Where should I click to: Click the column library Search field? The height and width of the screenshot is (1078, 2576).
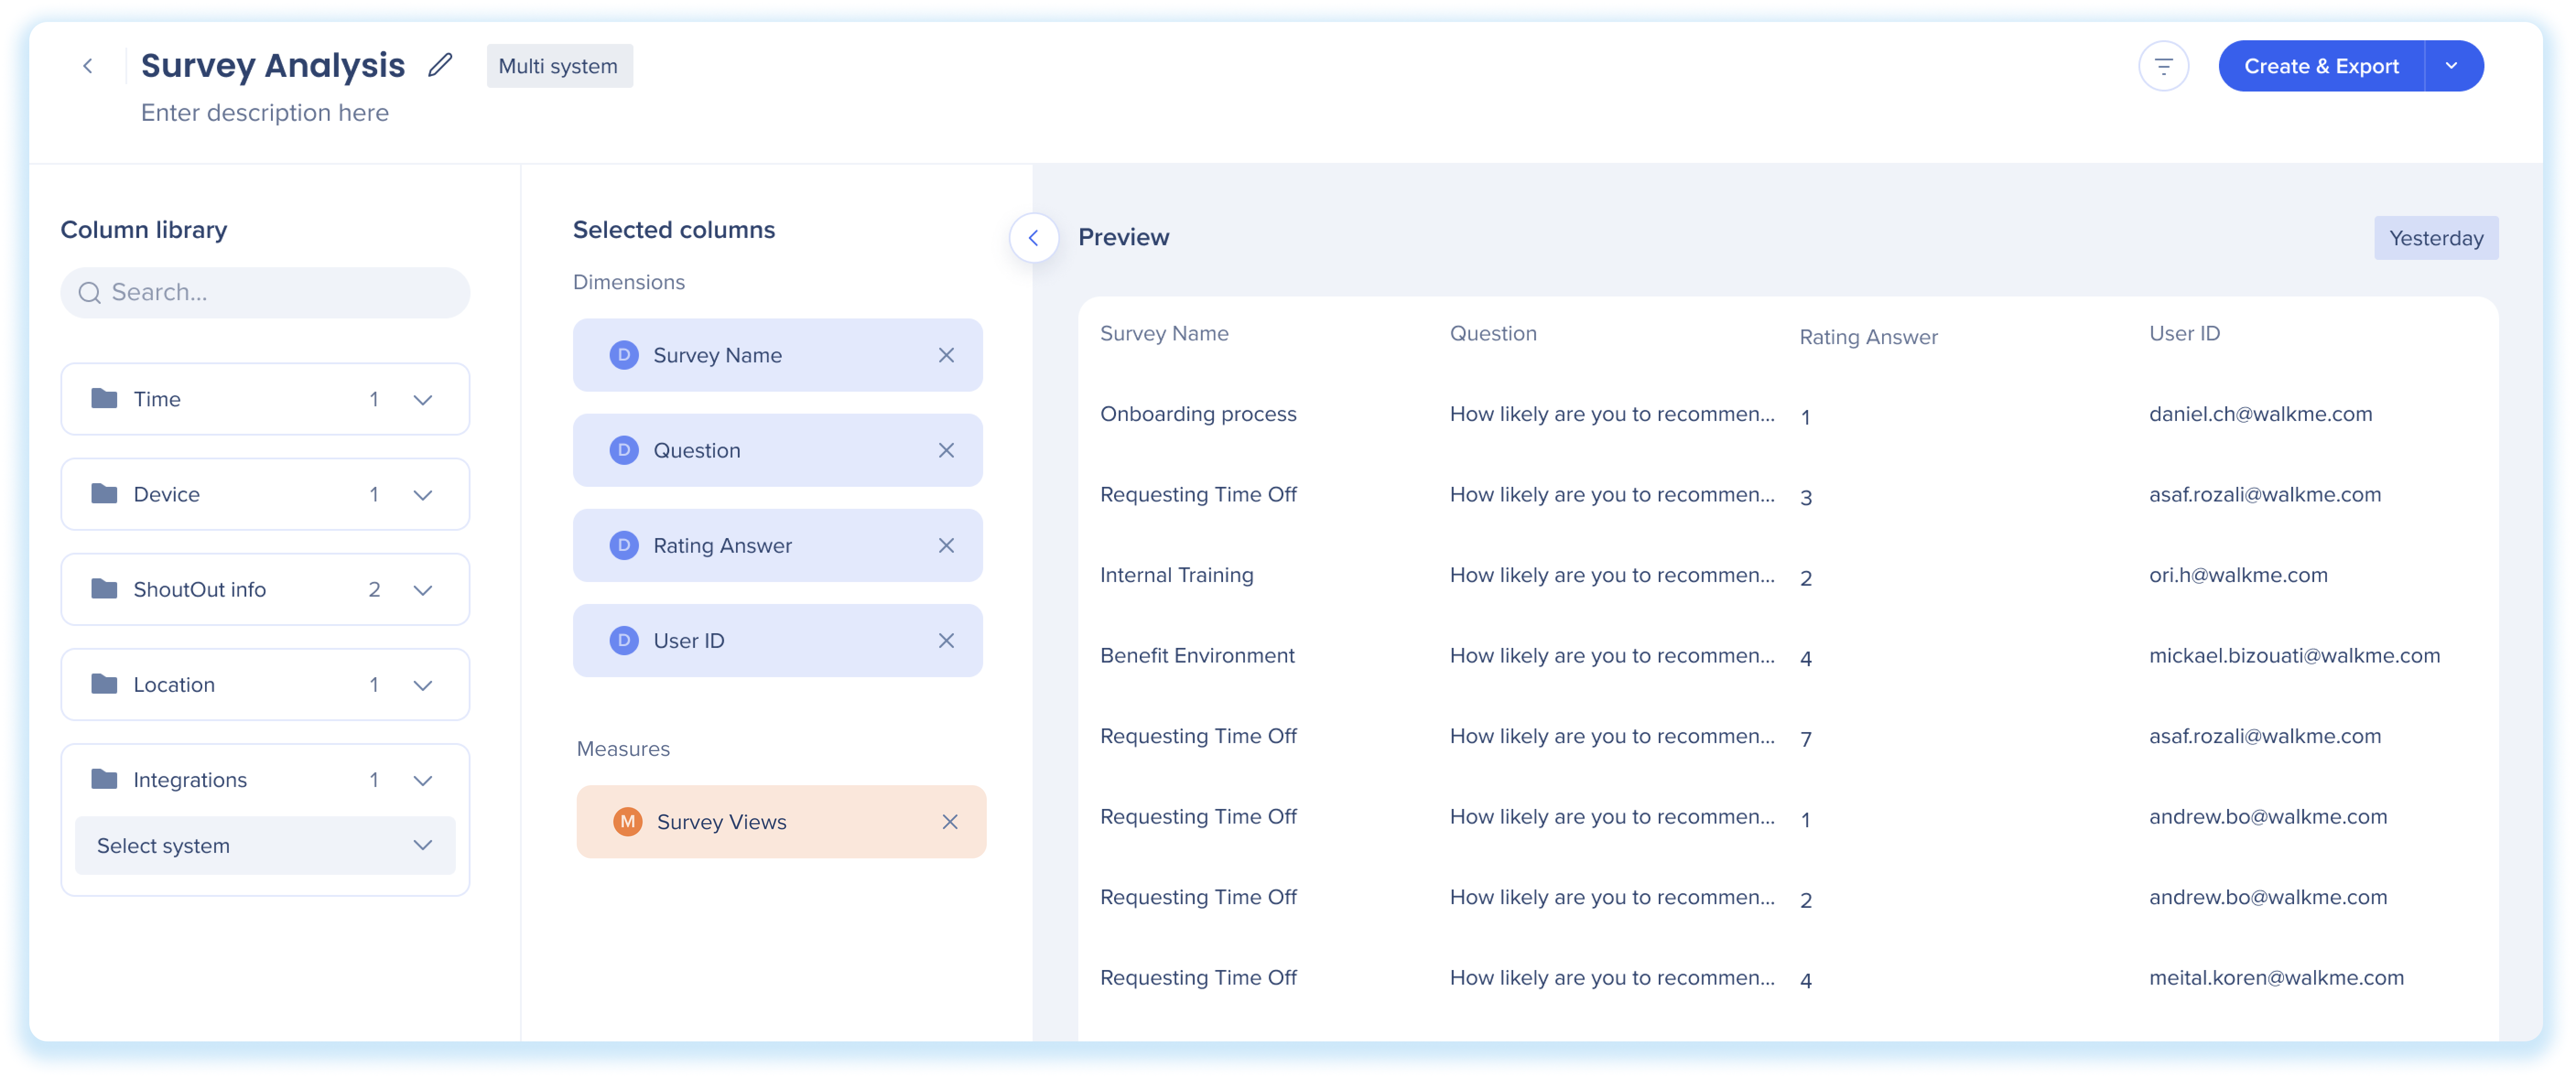coord(265,292)
